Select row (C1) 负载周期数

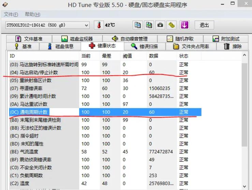pyautogui.click(x=105, y=176)
